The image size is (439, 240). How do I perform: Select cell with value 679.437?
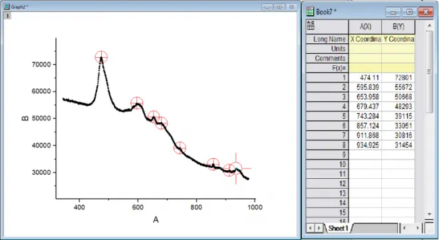tap(365, 106)
